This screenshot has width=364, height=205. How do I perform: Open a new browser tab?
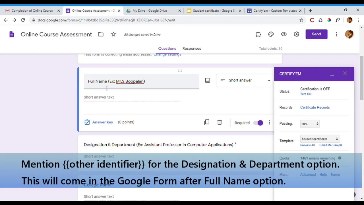click(310, 11)
